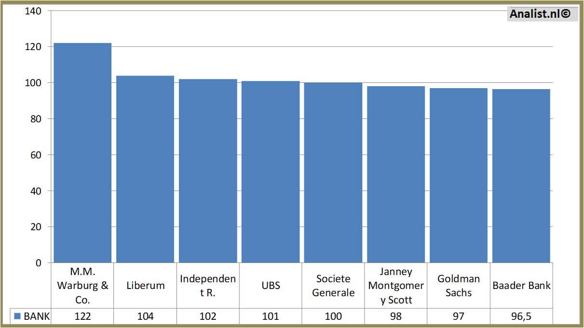Select the Goldman Sachs axis label
This screenshot has width=584, height=328.
coord(459,285)
